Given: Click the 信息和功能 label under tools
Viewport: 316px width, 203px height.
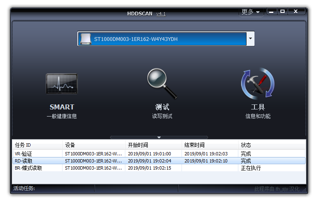Looking at the screenshot, I should 257,116.
